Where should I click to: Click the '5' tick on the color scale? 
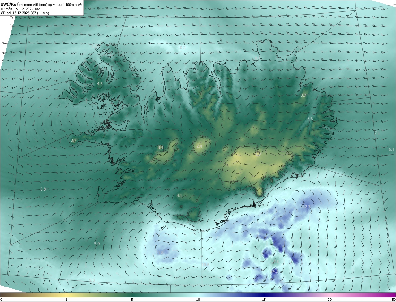132,300
